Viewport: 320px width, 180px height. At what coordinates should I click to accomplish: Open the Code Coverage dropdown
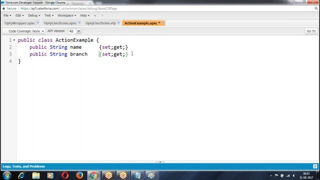tap(24, 31)
